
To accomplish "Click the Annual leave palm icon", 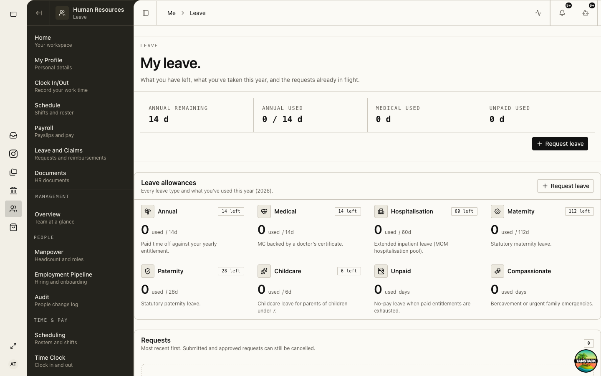I will pyautogui.click(x=148, y=211).
